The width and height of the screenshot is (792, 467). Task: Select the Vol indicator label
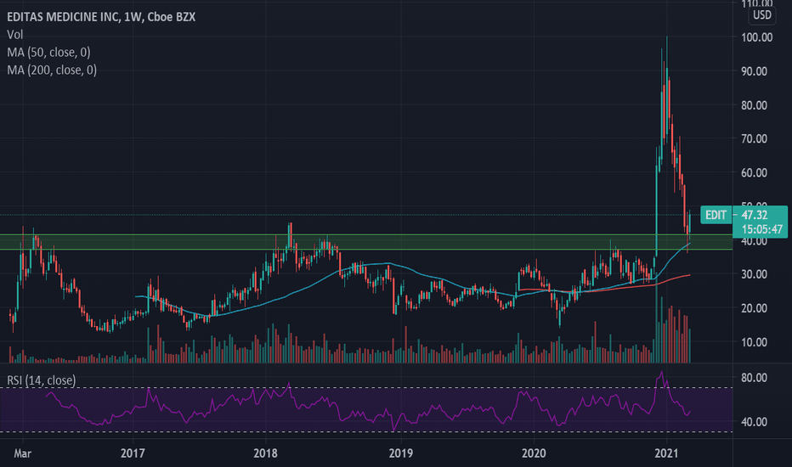click(x=14, y=35)
